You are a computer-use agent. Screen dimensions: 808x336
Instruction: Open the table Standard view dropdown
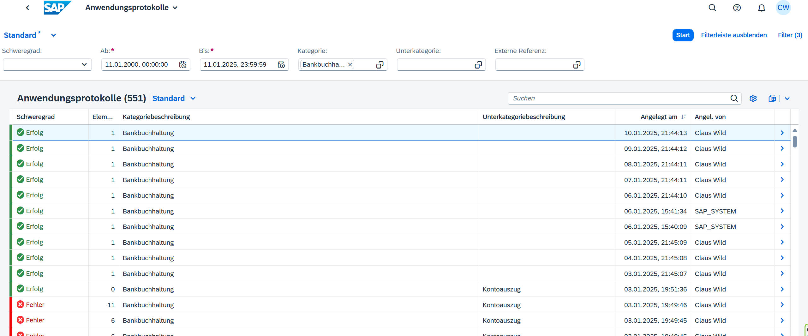(x=193, y=99)
